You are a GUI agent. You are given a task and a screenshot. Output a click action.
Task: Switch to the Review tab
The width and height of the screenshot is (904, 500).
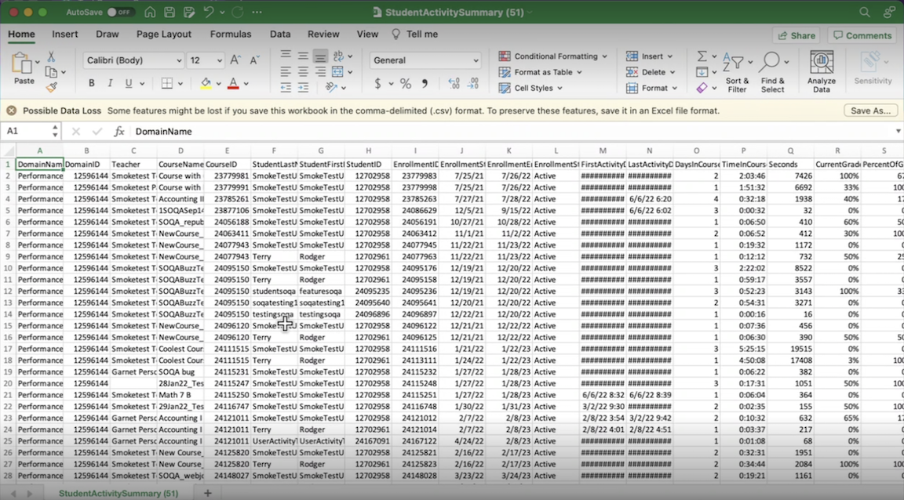point(323,34)
